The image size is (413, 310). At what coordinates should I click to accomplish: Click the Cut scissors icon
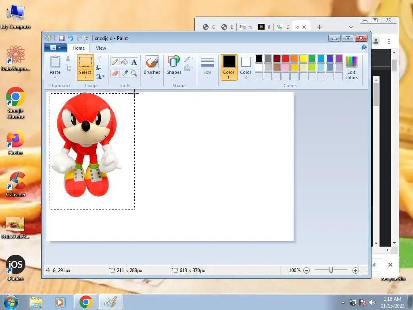point(68,58)
